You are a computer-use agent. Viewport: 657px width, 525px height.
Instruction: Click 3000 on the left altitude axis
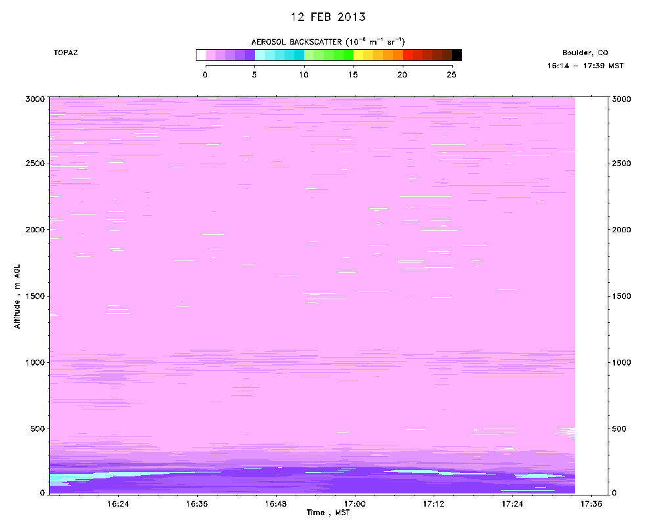(35, 99)
